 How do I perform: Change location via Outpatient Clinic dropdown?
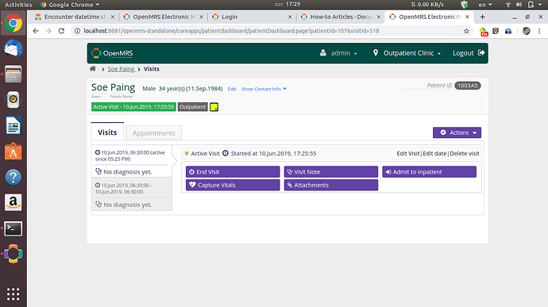tap(407, 53)
